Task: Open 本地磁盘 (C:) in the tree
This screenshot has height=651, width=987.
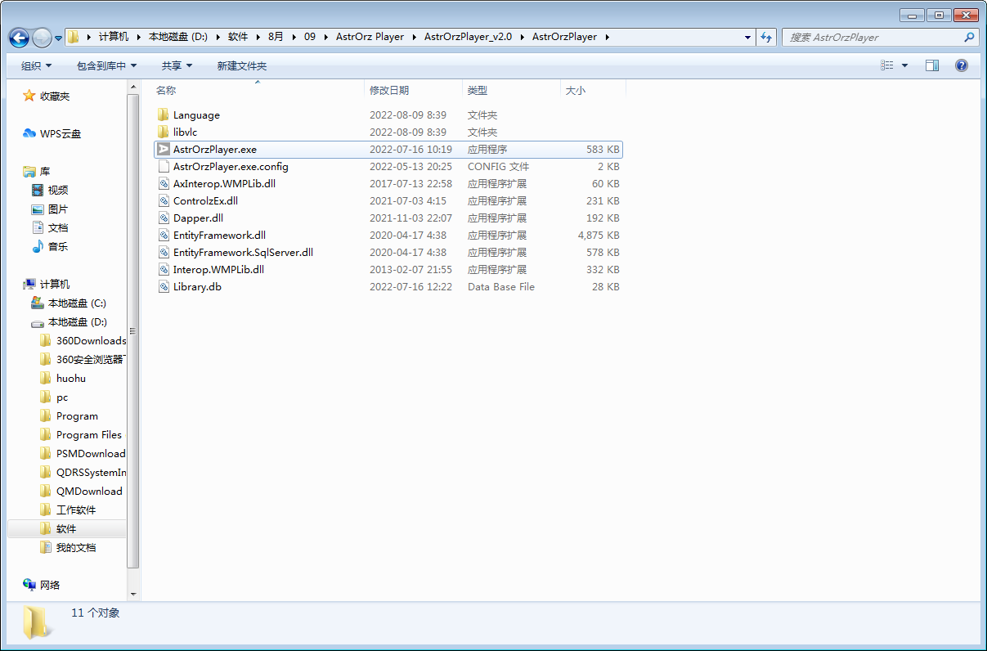Action: click(x=77, y=303)
